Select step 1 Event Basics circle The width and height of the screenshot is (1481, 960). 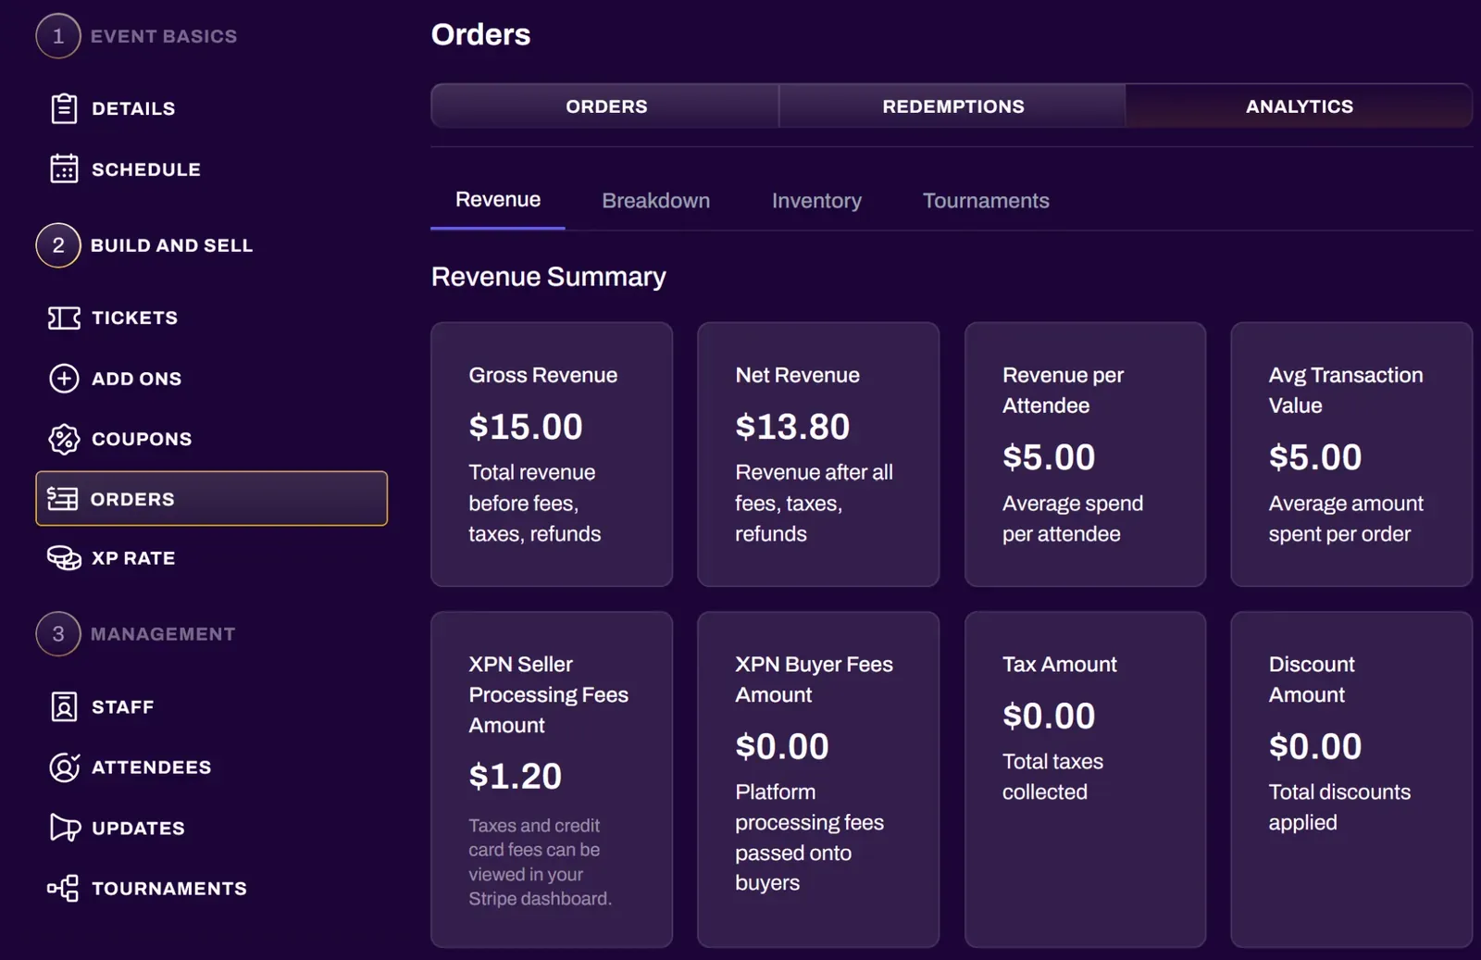click(x=58, y=36)
